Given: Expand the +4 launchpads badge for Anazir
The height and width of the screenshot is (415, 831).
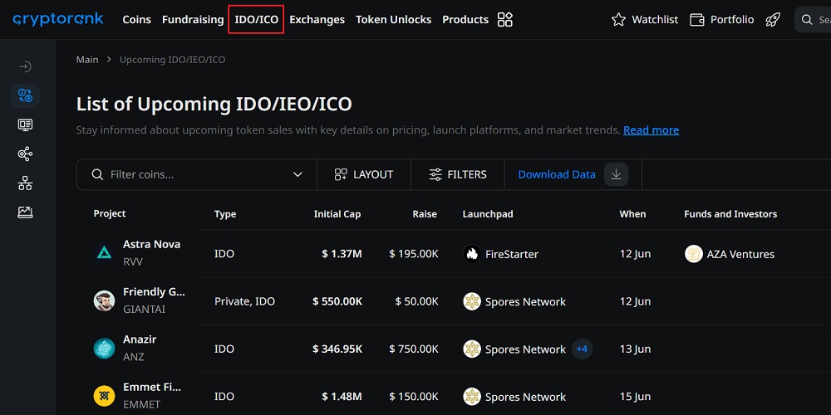Looking at the screenshot, I should [582, 349].
